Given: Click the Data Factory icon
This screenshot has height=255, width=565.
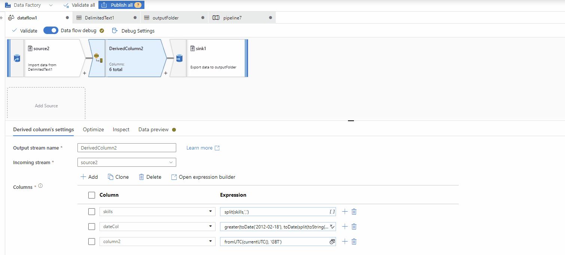Looking at the screenshot, I should 7,5.
